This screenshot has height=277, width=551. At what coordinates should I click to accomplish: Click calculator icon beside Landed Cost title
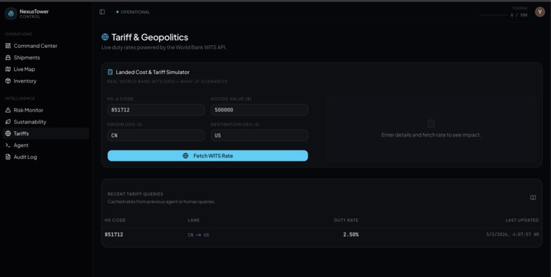pyautogui.click(x=110, y=72)
